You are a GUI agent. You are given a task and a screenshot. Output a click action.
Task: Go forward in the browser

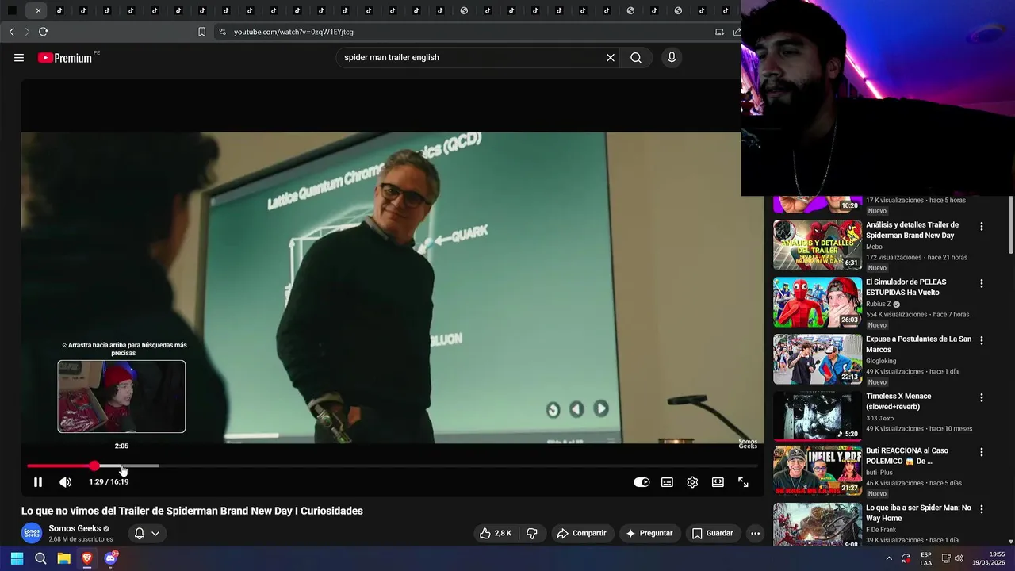(x=27, y=32)
